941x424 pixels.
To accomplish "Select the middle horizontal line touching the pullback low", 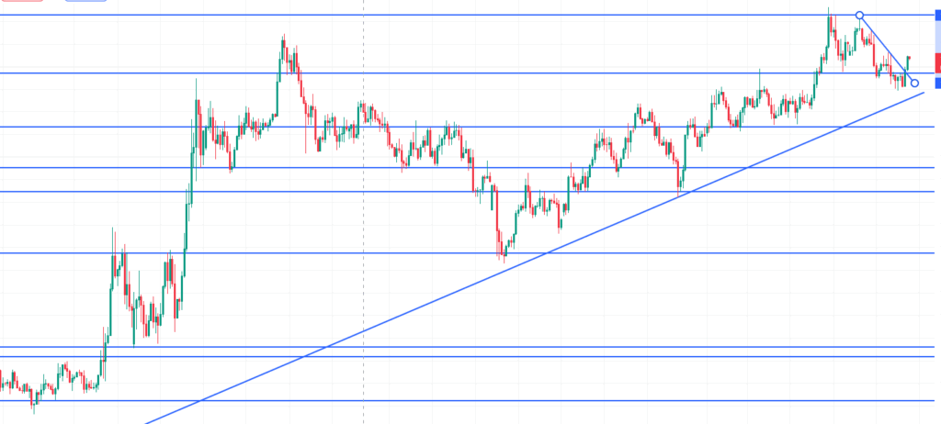I will 468,253.
